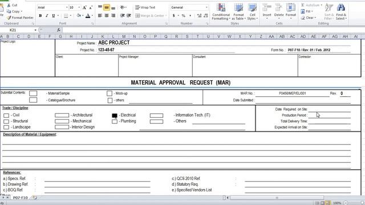Open Sort & Filter menu
This screenshot has height=205, width=365.
329,11
